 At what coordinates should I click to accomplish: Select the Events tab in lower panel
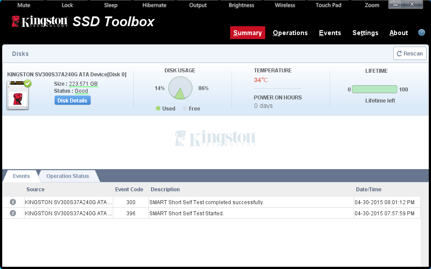click(21, 176)
